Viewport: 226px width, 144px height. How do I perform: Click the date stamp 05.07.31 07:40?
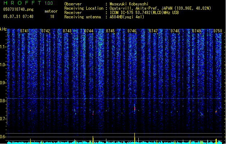click(x=18, y=17)
